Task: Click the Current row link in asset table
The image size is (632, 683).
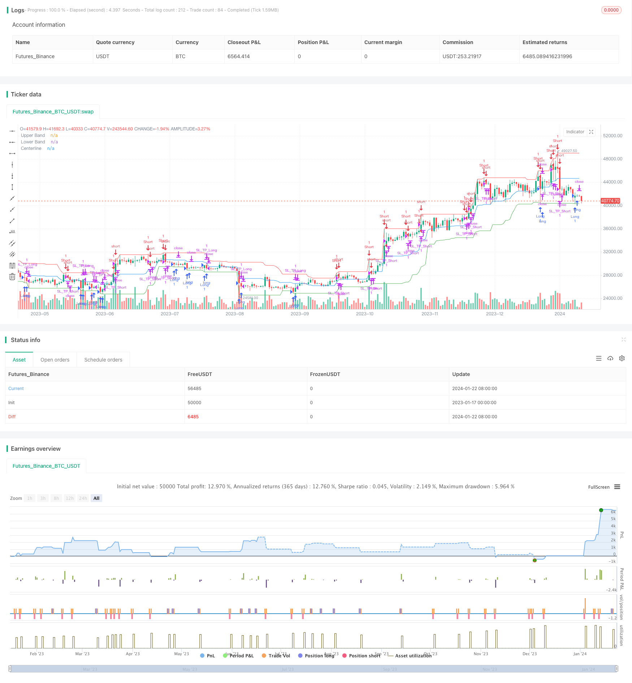Action: 16,389
